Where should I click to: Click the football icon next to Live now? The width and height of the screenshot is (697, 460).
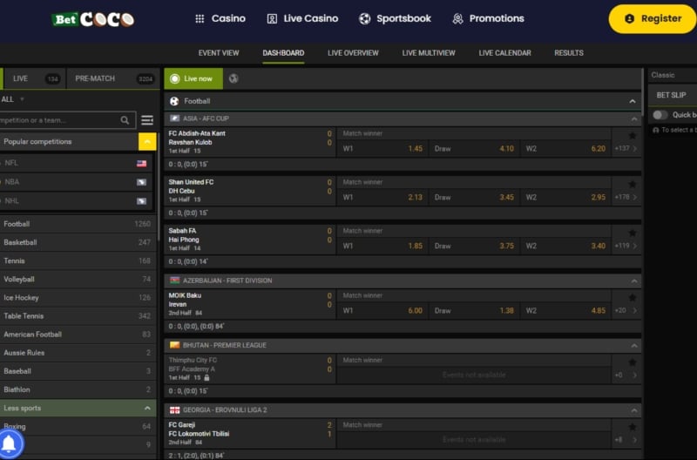click(233, 78)
